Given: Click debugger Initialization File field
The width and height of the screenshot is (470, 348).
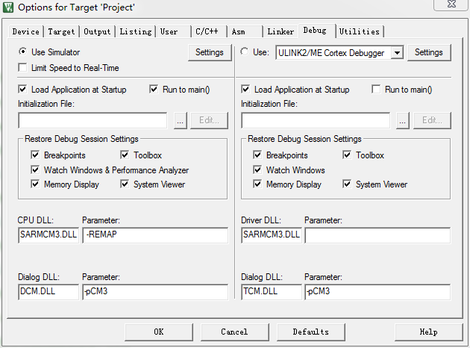Looking at the screenshot, I should pos(316,120).
